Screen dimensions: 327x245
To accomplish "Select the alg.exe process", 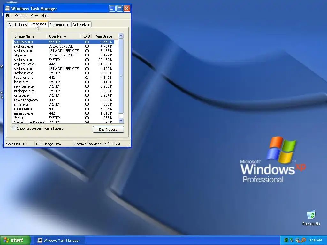I will [64, 55].
